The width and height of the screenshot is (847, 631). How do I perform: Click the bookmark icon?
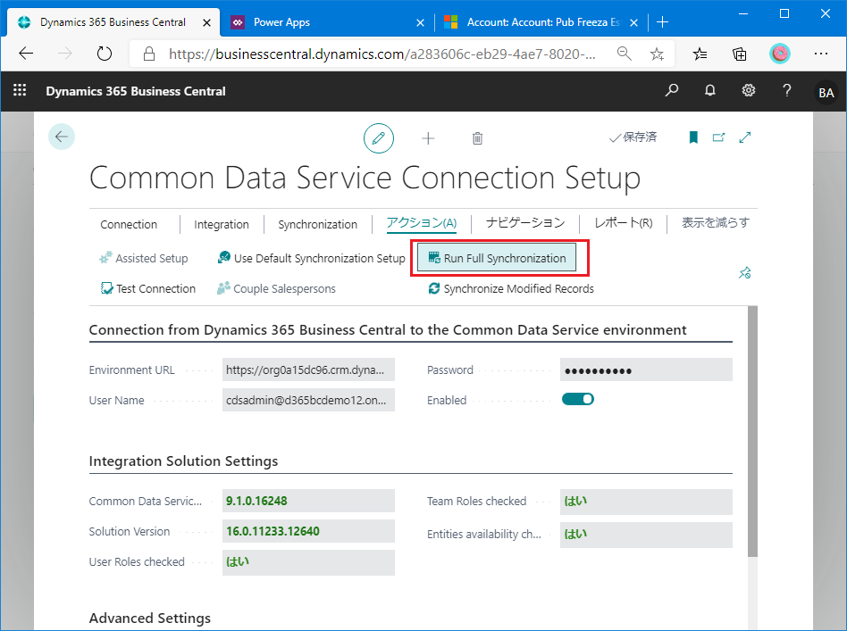pyautogui.click(x=693, y=137)
